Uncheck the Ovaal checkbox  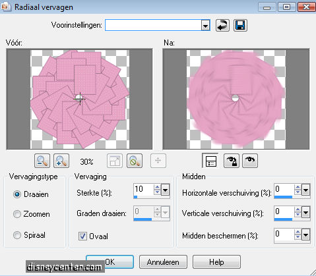(82, 236)
